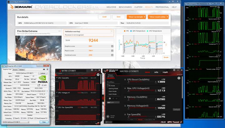Viewport: 225px width, 128px height.
Task: Click the lock icon next to GPU Boost Clock
Action: 125,79
